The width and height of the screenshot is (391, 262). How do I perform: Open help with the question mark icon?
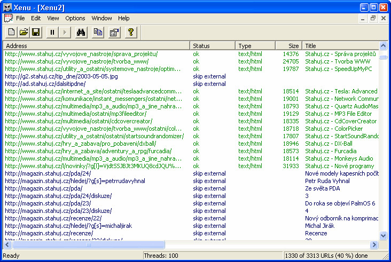131,33
